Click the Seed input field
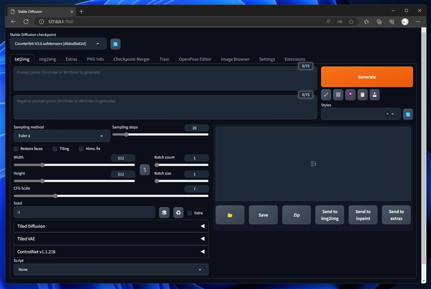This screenshot has height=289, width=431. 84,212
